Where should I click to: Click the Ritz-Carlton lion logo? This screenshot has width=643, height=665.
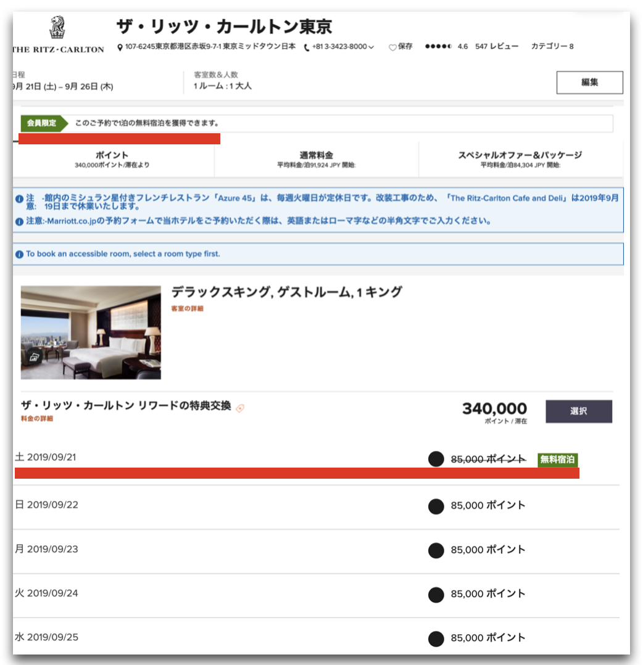pos(57,28)
